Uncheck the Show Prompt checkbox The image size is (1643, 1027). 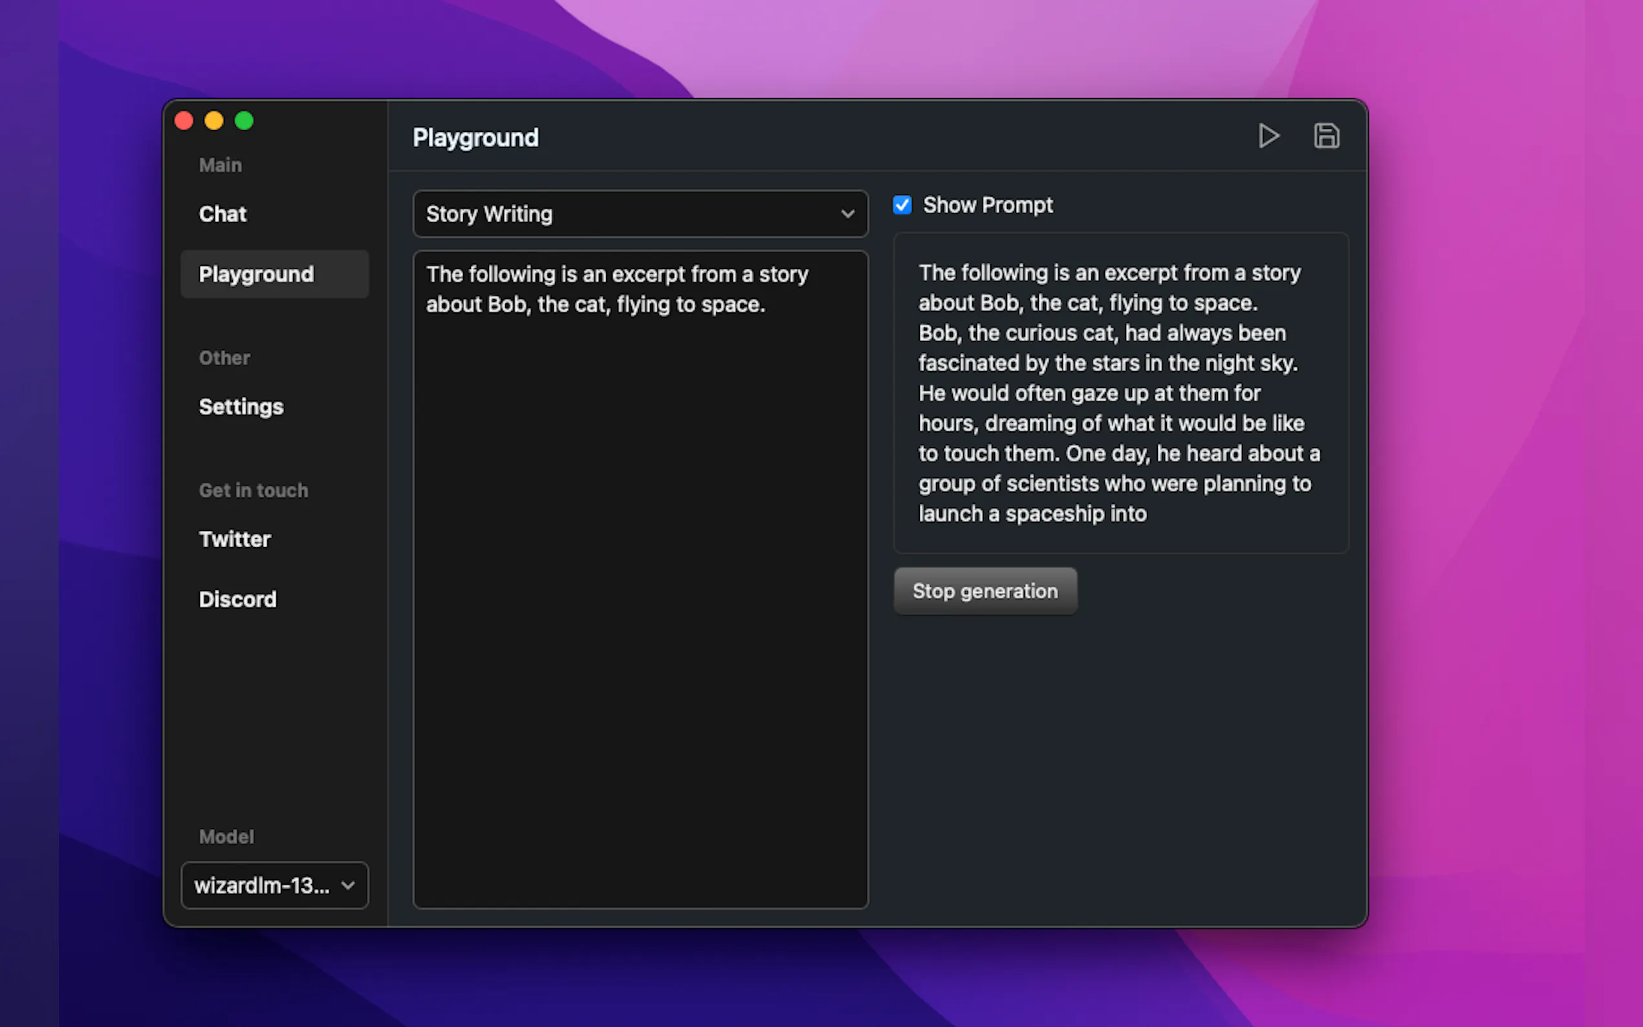pos(902,205)
